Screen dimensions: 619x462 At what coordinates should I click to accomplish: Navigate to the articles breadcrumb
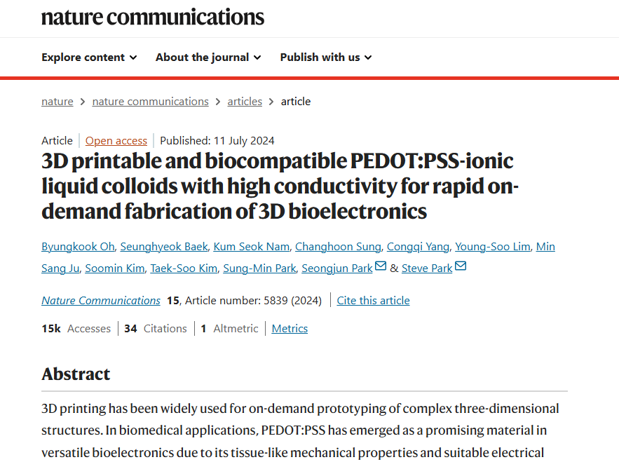click(245, 102)
